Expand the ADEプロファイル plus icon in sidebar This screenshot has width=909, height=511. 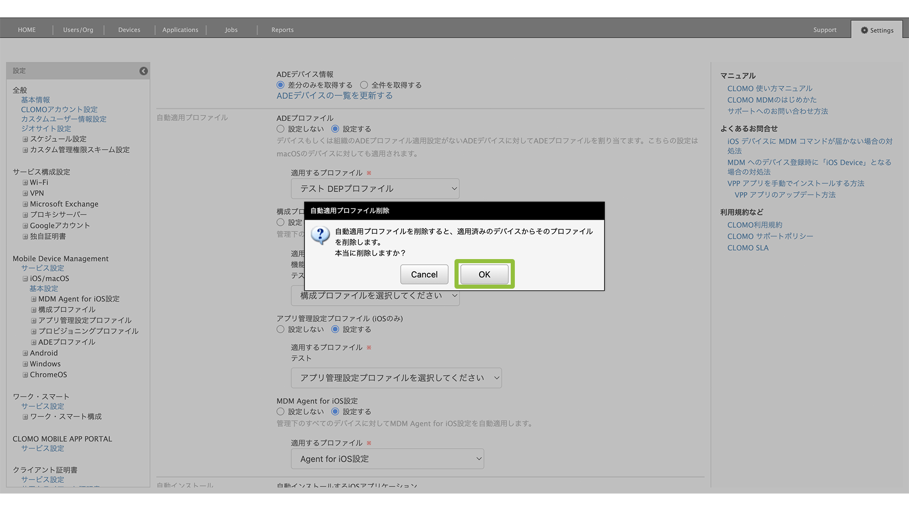tap(34, 342)
